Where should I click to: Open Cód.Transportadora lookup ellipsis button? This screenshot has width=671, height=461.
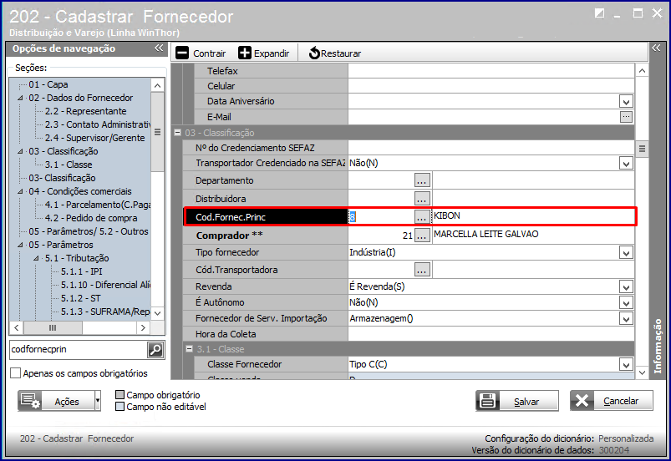click(422, 270)
